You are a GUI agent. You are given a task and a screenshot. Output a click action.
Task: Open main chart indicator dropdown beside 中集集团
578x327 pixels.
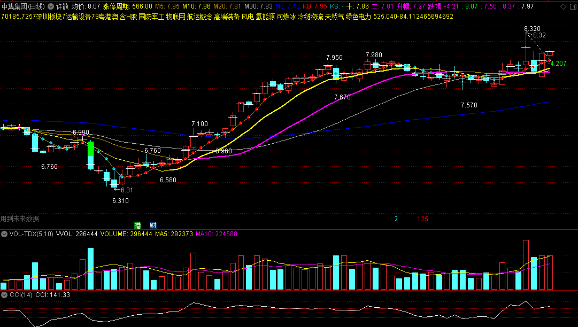click(51, 6)
